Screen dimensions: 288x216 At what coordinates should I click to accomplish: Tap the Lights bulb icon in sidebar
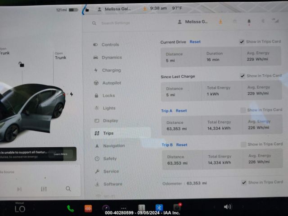(97, 108)
